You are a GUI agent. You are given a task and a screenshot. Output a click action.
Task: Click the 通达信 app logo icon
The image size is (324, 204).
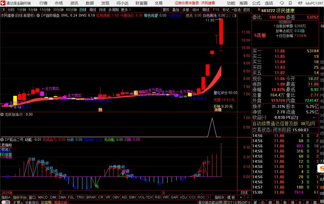click(x=3, y=3)
